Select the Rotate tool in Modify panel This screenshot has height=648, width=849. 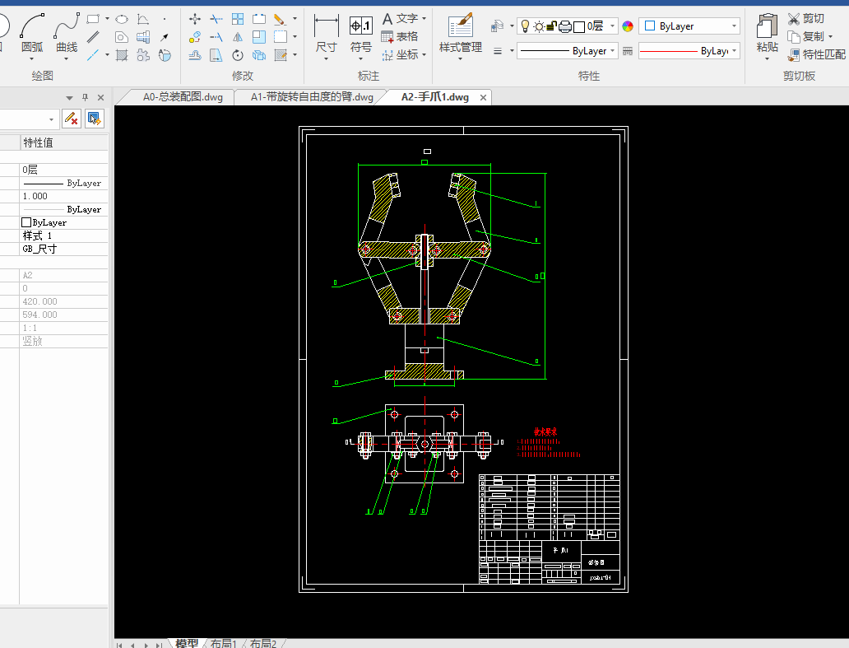coord(238,55)
